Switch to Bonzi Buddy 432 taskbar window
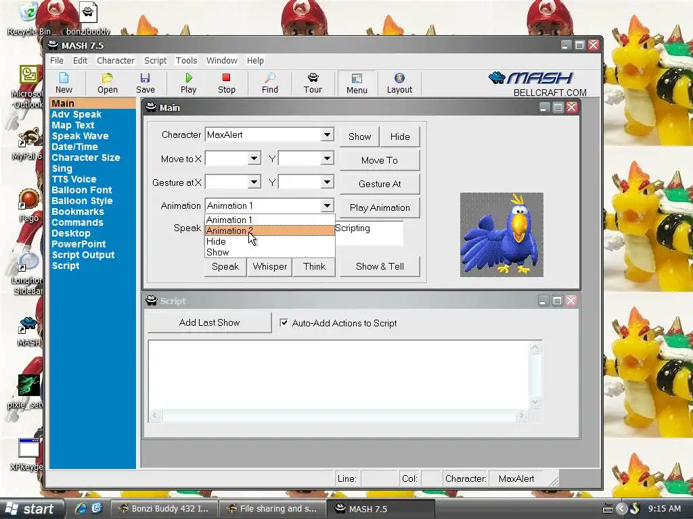The width and height of the screenshot is (693, 519). (164, 508)
